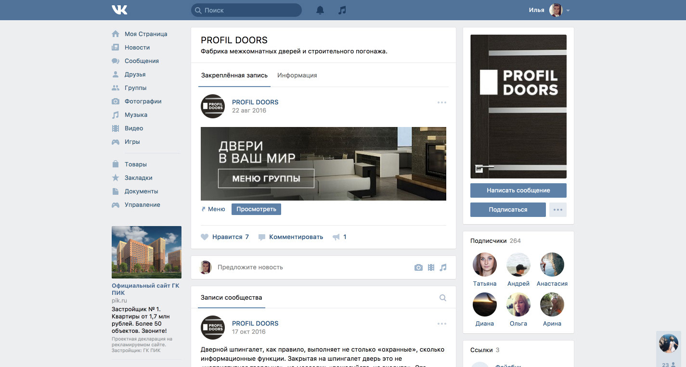Open the Ссылки 3 section header
This screenshot has height=367, width=686.
(485, 350)
